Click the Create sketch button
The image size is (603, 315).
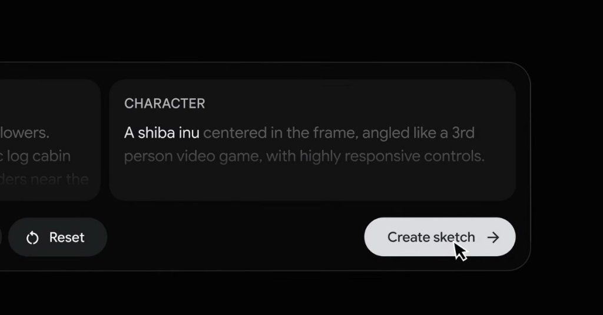(439, 237)
